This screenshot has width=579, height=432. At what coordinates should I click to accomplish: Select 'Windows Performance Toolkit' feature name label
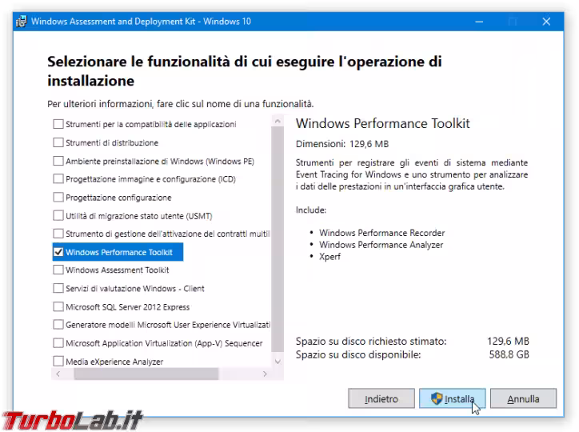tap(119, 252)
